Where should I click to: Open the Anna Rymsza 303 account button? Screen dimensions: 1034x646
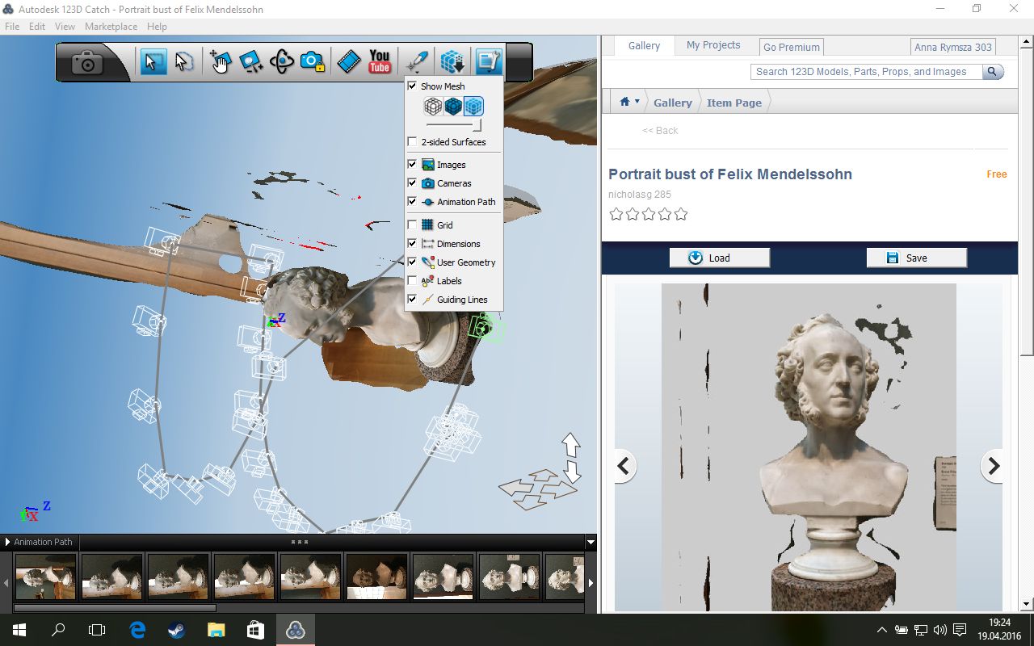(953, 47)
